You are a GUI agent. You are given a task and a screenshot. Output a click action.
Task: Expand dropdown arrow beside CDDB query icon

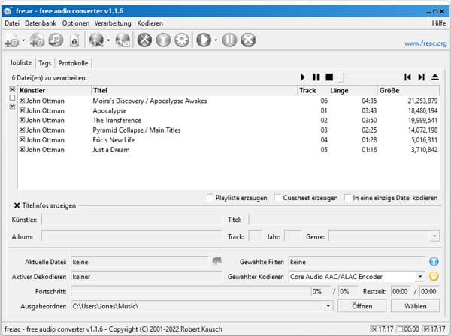pos(108,40)
